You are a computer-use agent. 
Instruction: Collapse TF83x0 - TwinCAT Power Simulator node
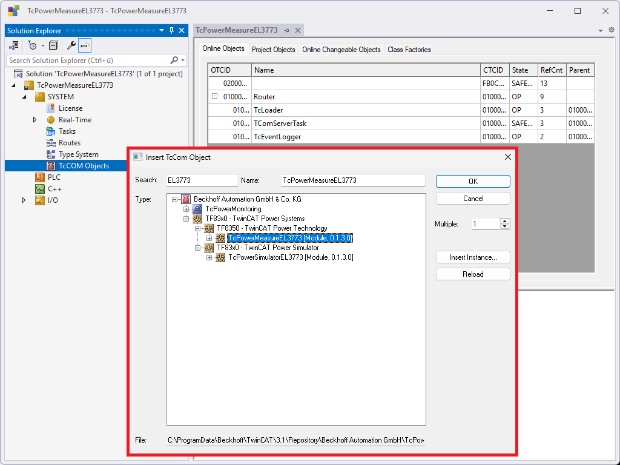[198, 248]
